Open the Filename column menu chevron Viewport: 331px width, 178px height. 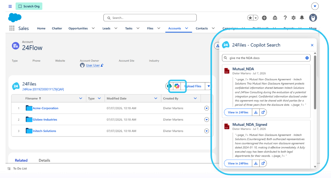coord(81,98)
